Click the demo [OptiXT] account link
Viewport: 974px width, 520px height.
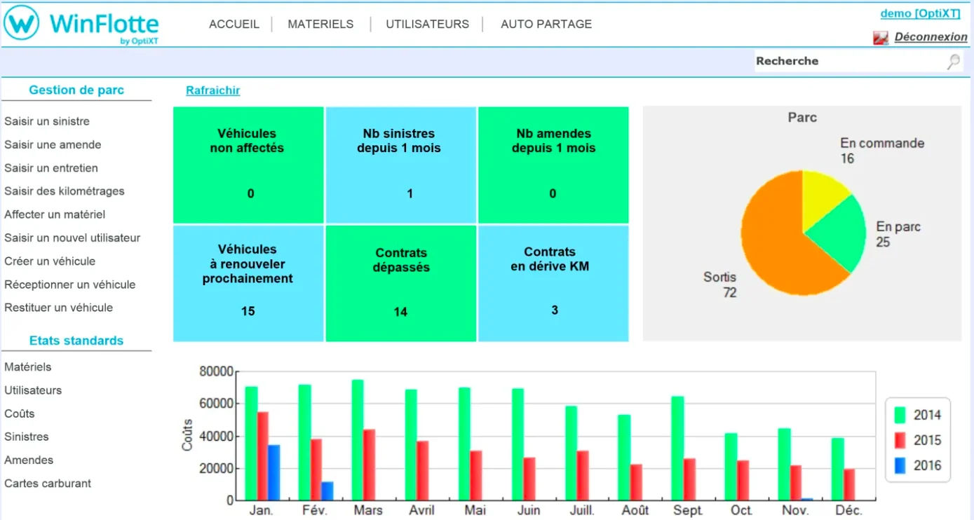pyautogui.click(x=920, y=14)
